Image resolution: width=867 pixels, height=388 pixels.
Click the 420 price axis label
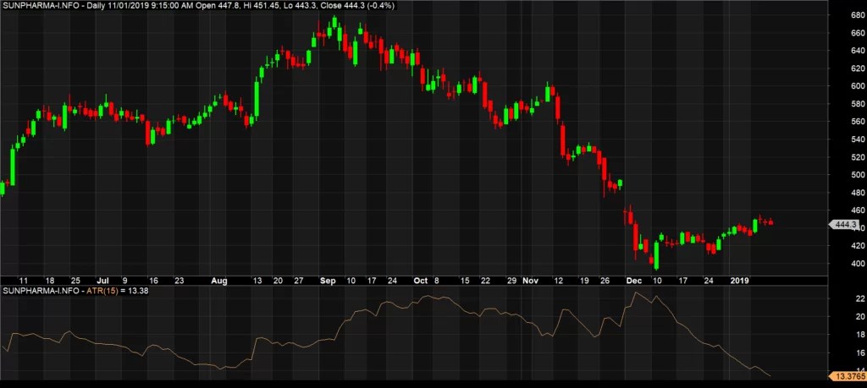(858, 246)
